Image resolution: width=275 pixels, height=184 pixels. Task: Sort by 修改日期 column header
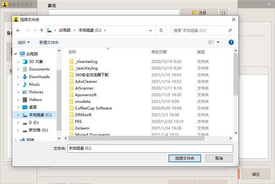(159, 52)
